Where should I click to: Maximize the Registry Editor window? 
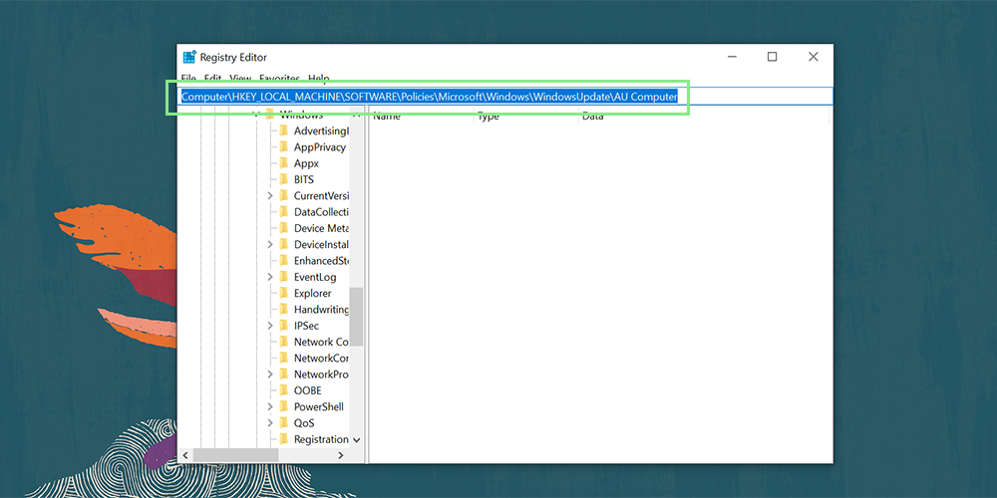[772, 57]
